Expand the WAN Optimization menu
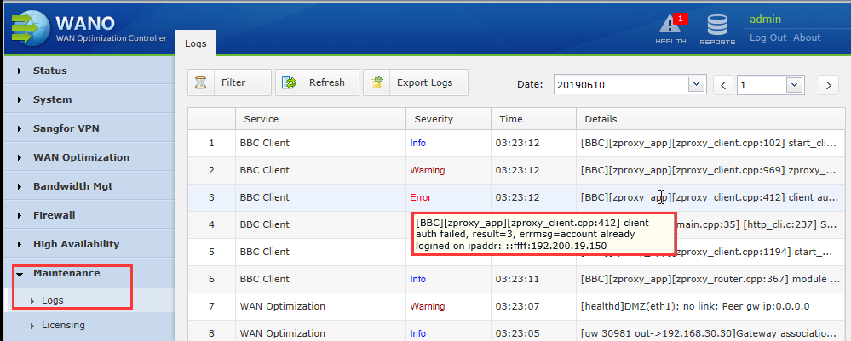The image size is (851, 341). click(x=89, y=157)
